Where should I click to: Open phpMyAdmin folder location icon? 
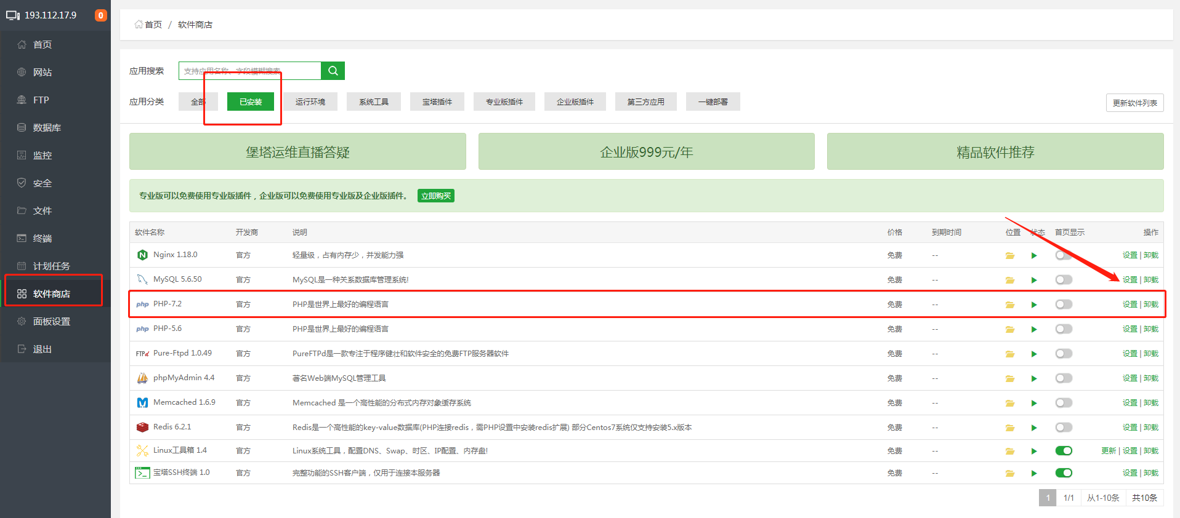tap(1010, 378)
